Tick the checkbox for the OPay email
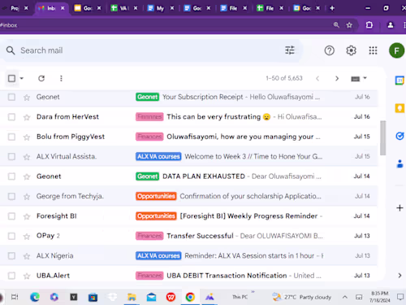406x305 pixels. click(x=11, y=236)
